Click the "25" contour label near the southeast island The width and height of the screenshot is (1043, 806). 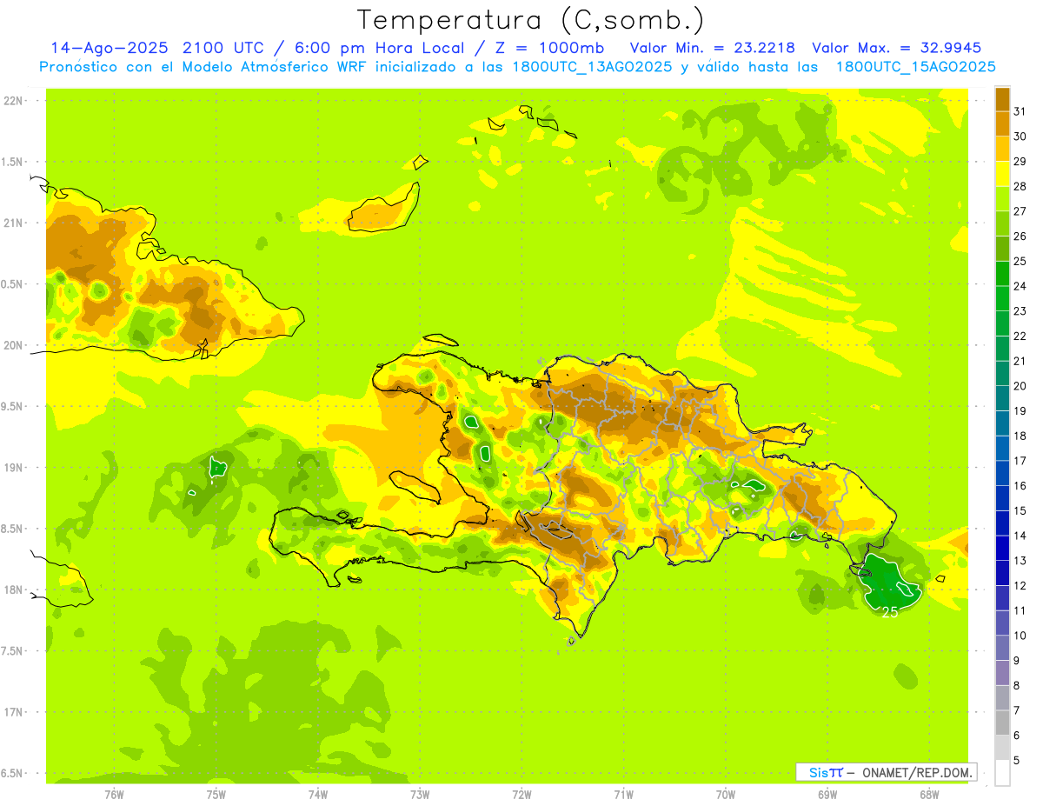click(889, 613)
